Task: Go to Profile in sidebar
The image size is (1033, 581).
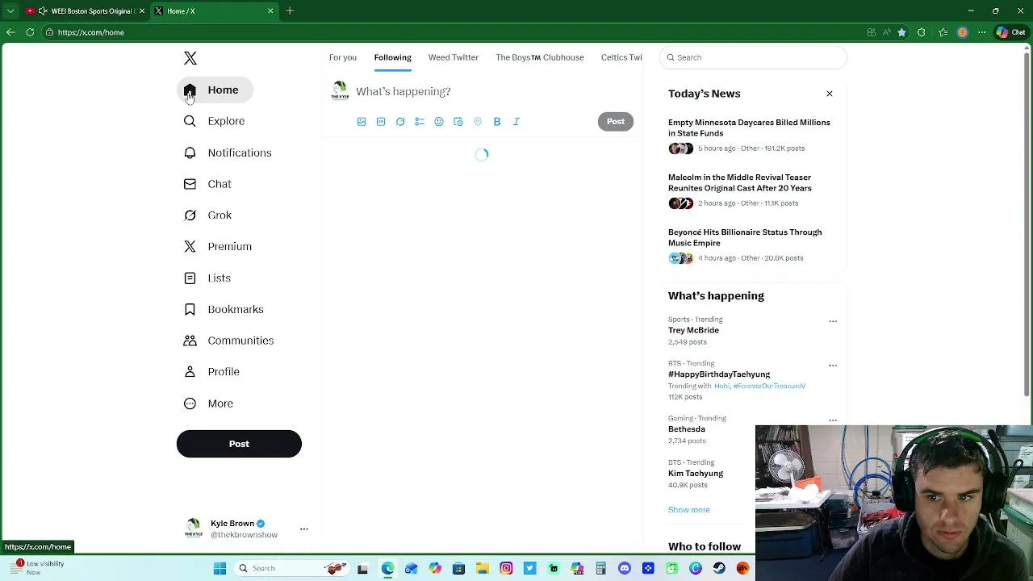Action: 211,372
